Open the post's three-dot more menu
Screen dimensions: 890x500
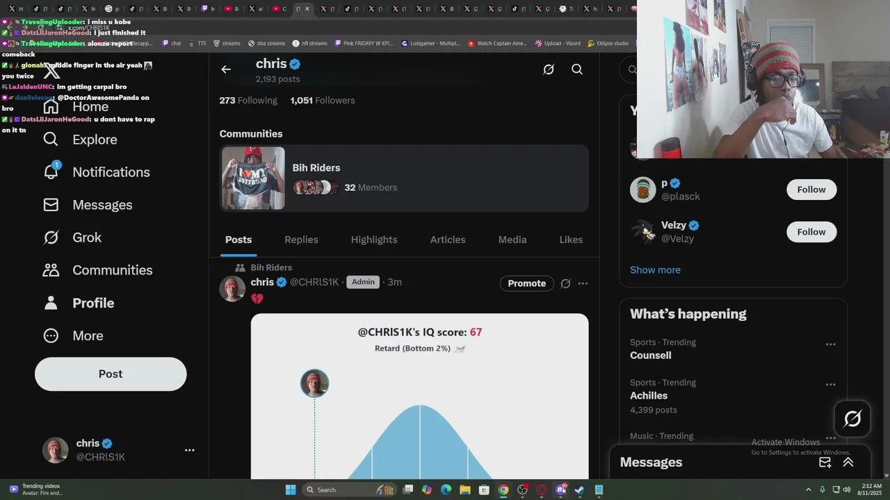click(x=583, y=283)
